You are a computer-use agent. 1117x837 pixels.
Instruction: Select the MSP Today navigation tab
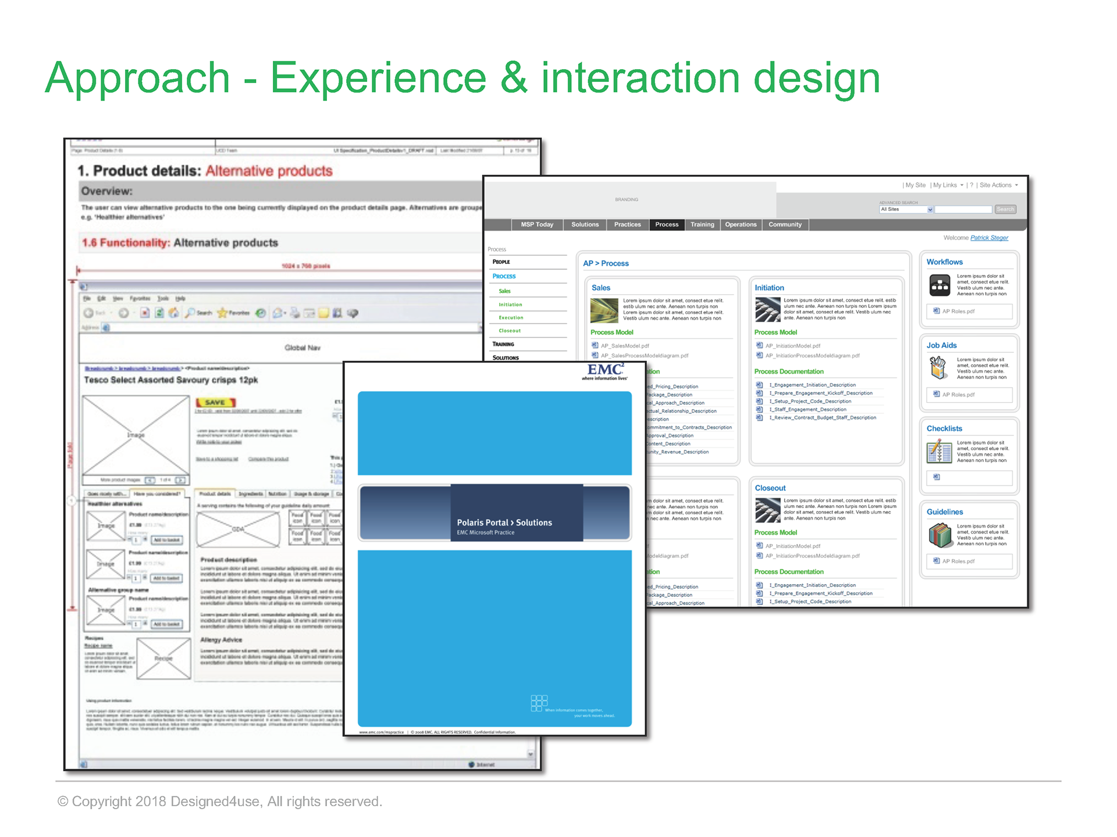(x=536, y=224)
